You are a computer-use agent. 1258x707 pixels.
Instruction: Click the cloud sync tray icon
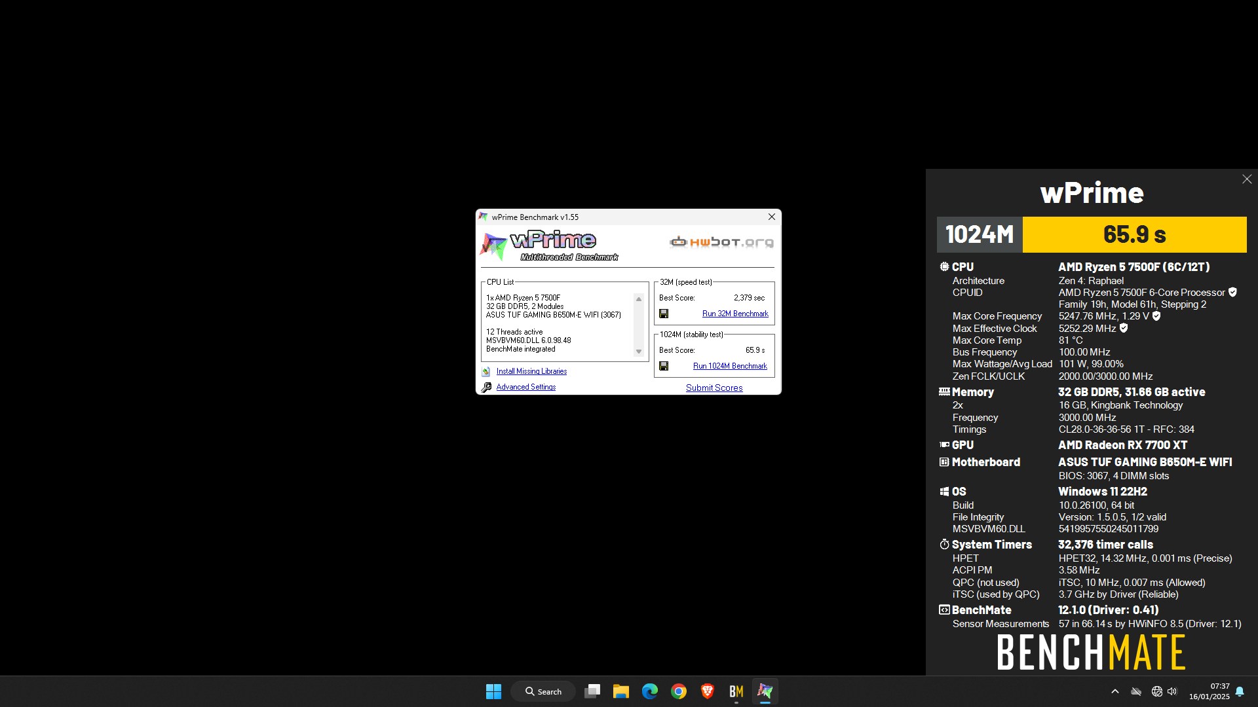1136,692
